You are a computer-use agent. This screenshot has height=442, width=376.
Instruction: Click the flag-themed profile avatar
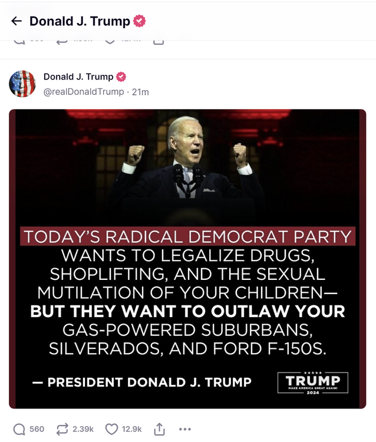tap(22, 84)
